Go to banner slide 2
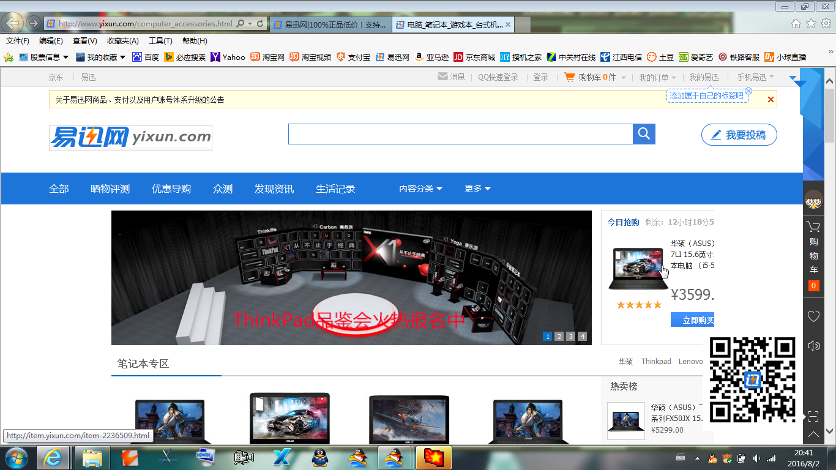Viewport: 836px width, 470px height. pos(559,336)
